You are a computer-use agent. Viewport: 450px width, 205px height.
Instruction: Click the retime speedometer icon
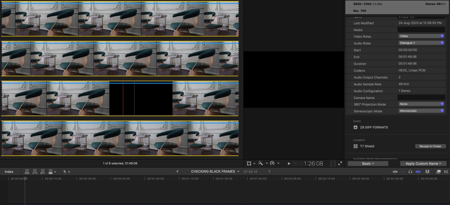click(x=272, y=163)
